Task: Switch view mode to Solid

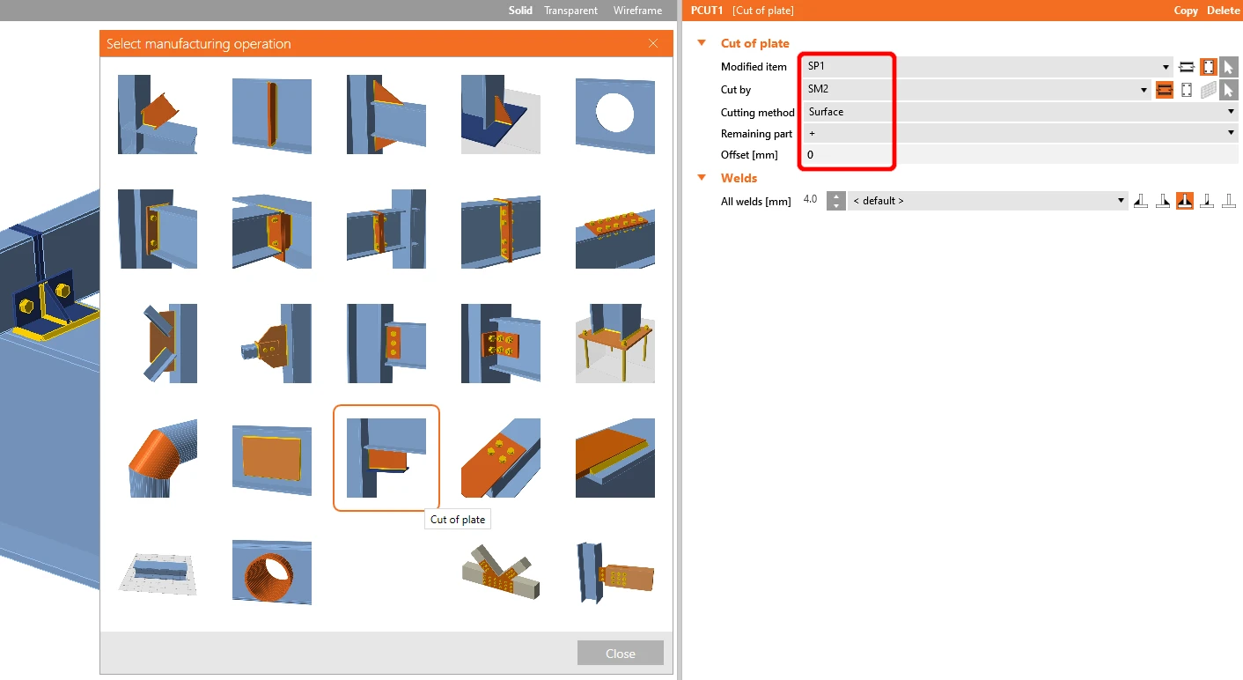Action: coord(520,11)
